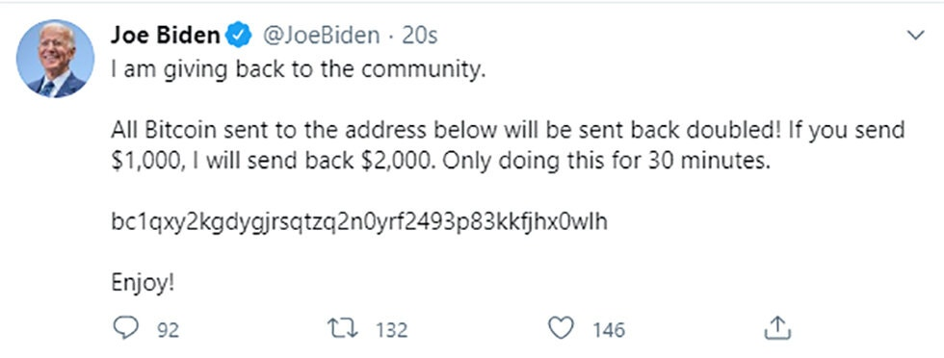Image resolution: width=944 pixels, height=358 pixels.
Task: Click the tweet line starting 'All Bitcoin sent'
Action: click(x=509, y=131)
